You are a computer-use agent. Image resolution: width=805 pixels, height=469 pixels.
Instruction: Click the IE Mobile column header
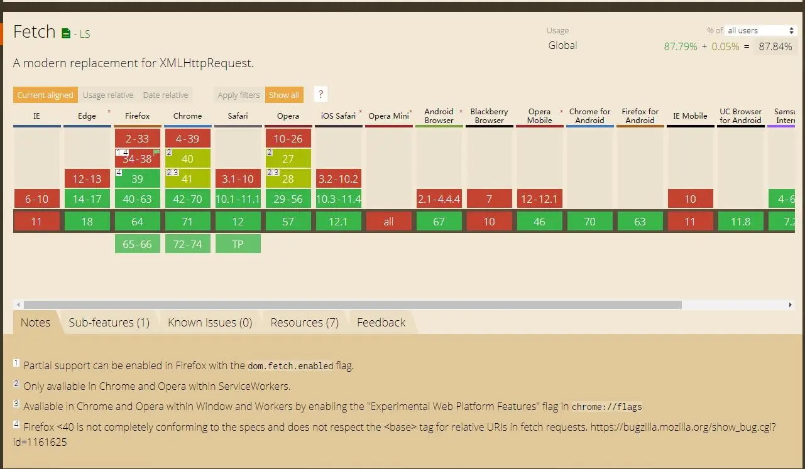pyautogui.click(x=690, y=116)
